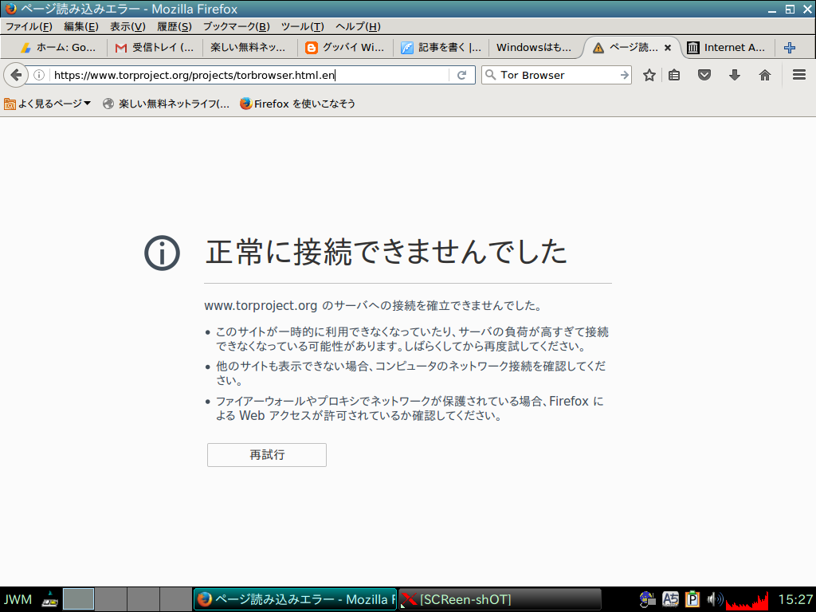The image size is (816, 612).
Task: Switch to the SCReen-shOT taskbar window
Action: pyautogui.click(x=500, y=599)
